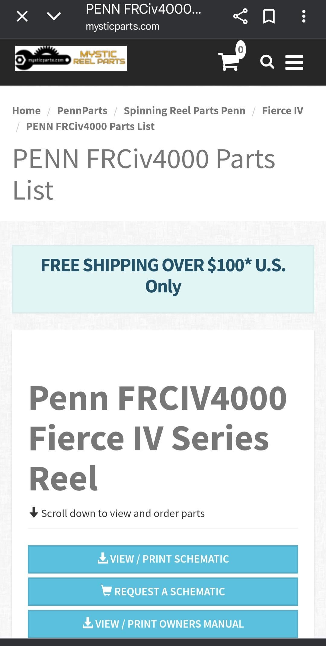Open View / Print Owners Manual
The height and width of the screenshot is (646, 326).
163,624
